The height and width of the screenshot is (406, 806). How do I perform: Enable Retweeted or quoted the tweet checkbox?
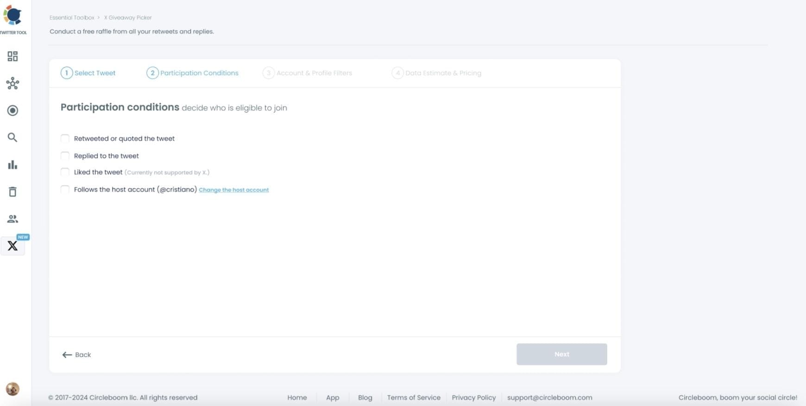pos(65,138)
